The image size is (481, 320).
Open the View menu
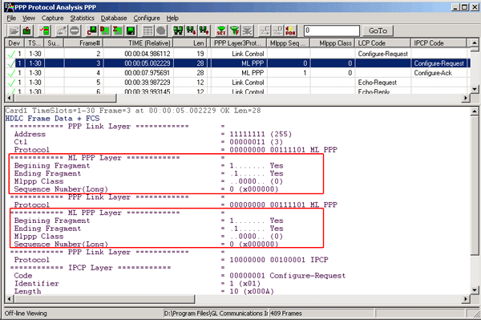(29, 18)
